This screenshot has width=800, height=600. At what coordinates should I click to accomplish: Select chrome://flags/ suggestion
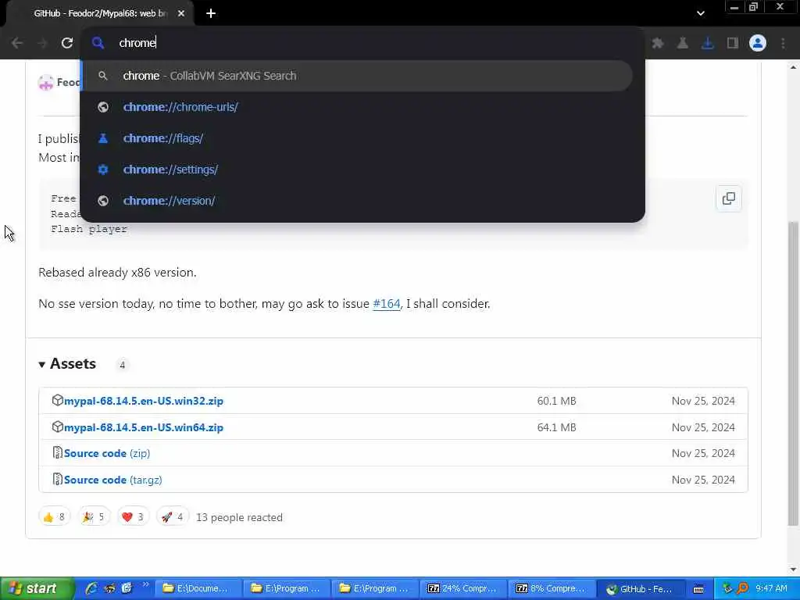click(357, 137)
